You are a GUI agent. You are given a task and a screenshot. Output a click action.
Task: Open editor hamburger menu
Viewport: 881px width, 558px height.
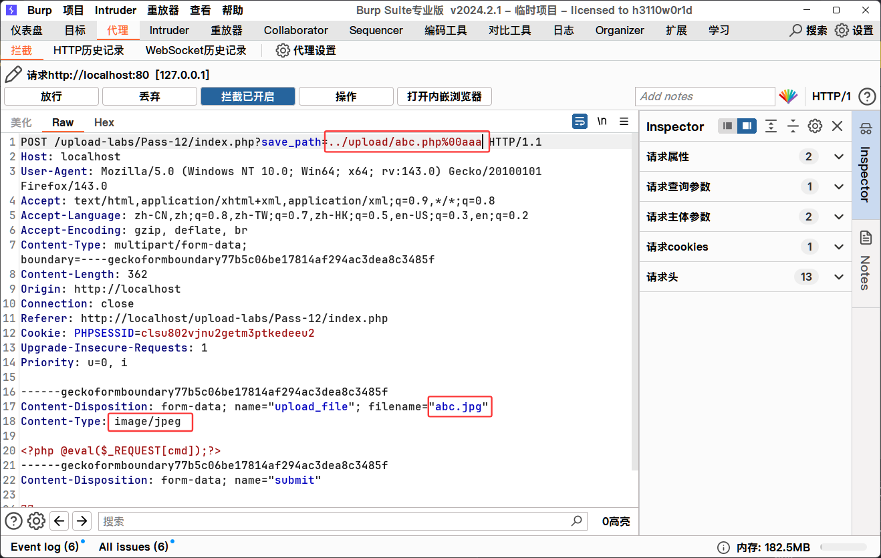click(624, 122)
